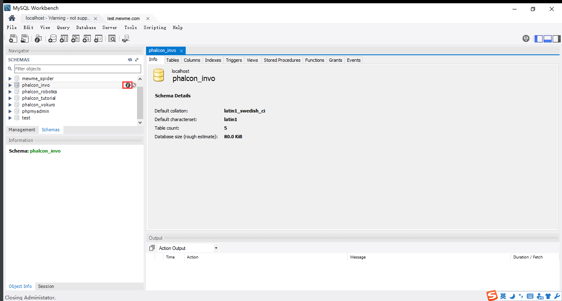The image size is (562, 301).
Task: Click the info icon on phalcon_invo row
Action: pyautogui.click(x=128, y=85)
